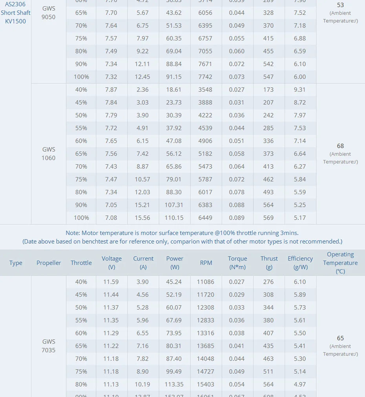Select the Power (W) column header
365x397 pixels.
click(175, 263)
